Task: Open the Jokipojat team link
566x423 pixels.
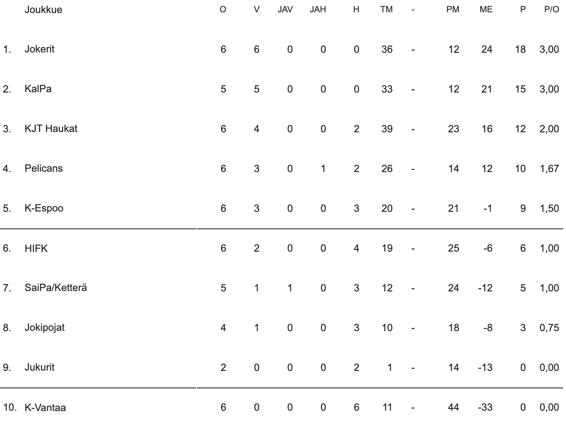Action: click(x=45, y=328)
